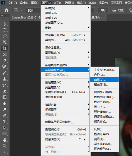Choose 色阶(L)... adjustment layer

coord(104,75)
